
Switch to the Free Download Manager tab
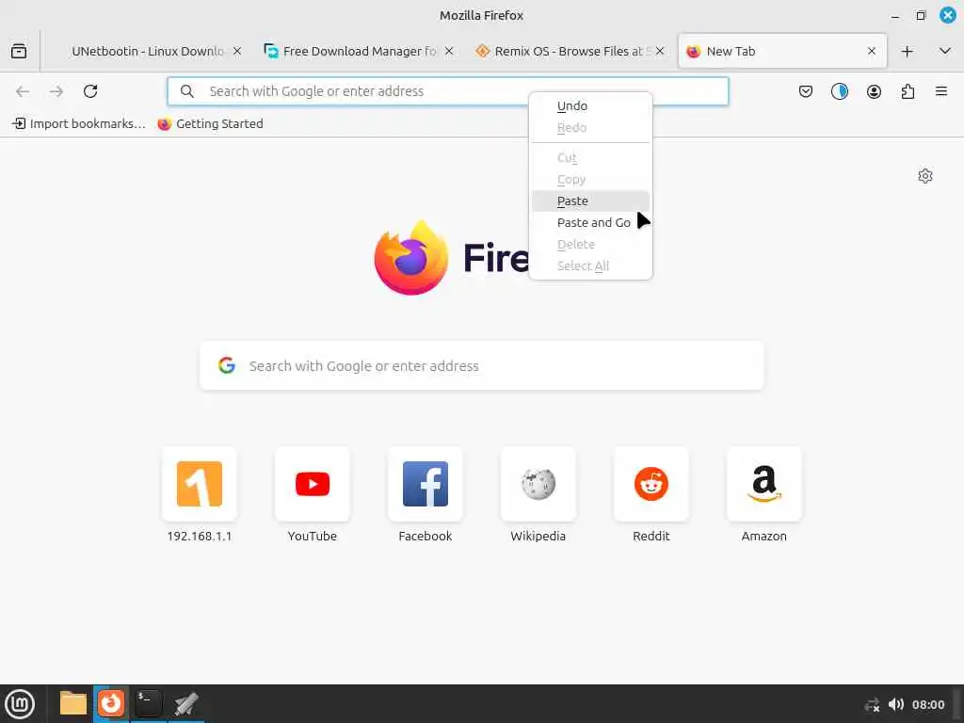tap(359, 51)
